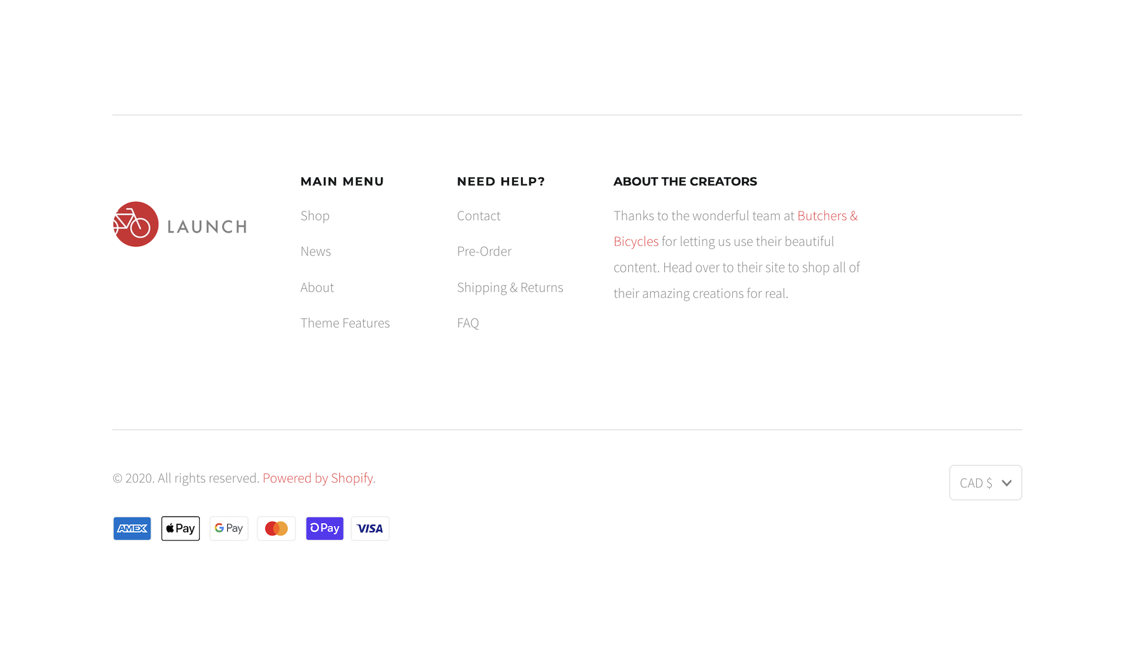1125x652 pixels.
Task: Open the Theme Features page
Action: (345, 323)
